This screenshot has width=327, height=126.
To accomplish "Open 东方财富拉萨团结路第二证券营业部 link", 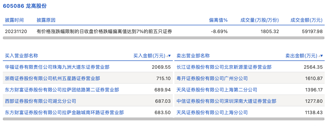I will pos(62,90).
